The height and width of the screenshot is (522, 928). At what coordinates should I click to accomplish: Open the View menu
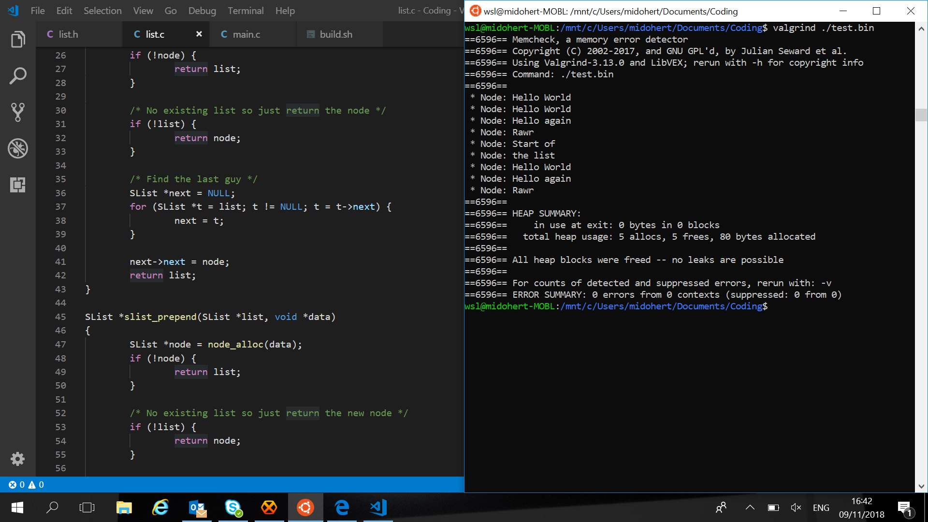pyautogui.click(x=143, y=11)
